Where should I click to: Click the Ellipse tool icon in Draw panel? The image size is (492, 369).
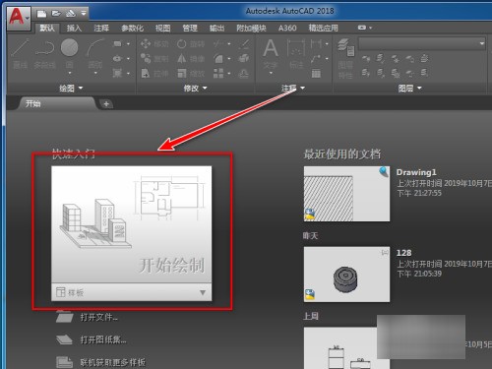[117, 59]
